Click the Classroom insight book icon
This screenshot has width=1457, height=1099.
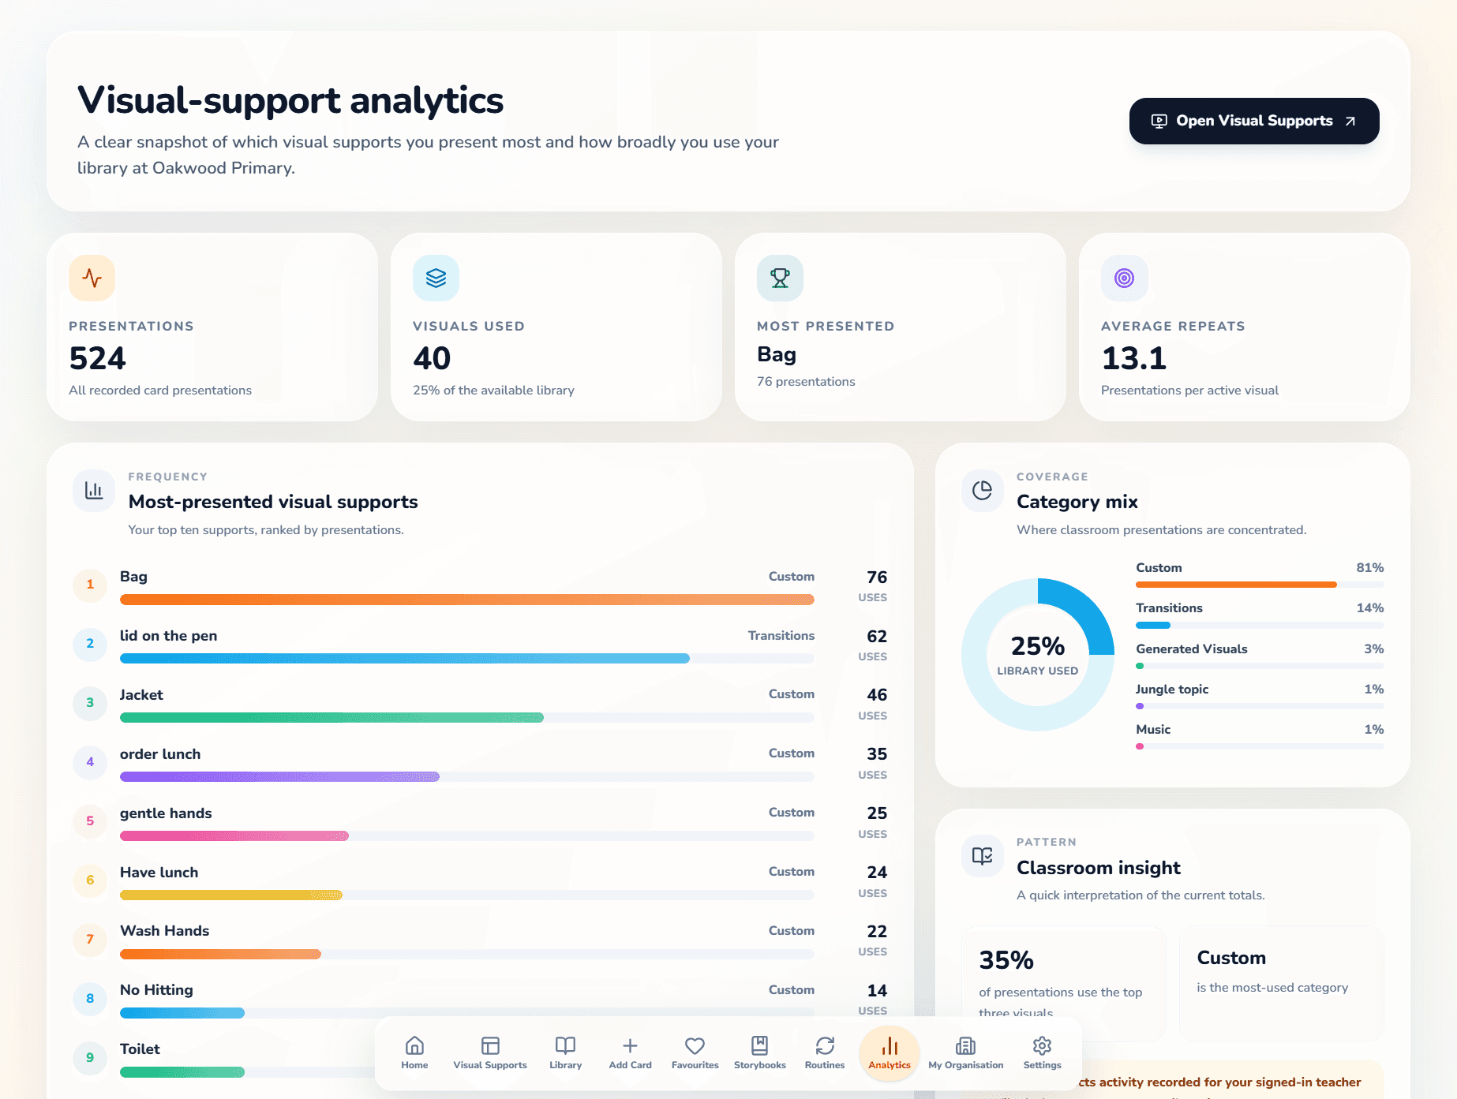point(982,856)
